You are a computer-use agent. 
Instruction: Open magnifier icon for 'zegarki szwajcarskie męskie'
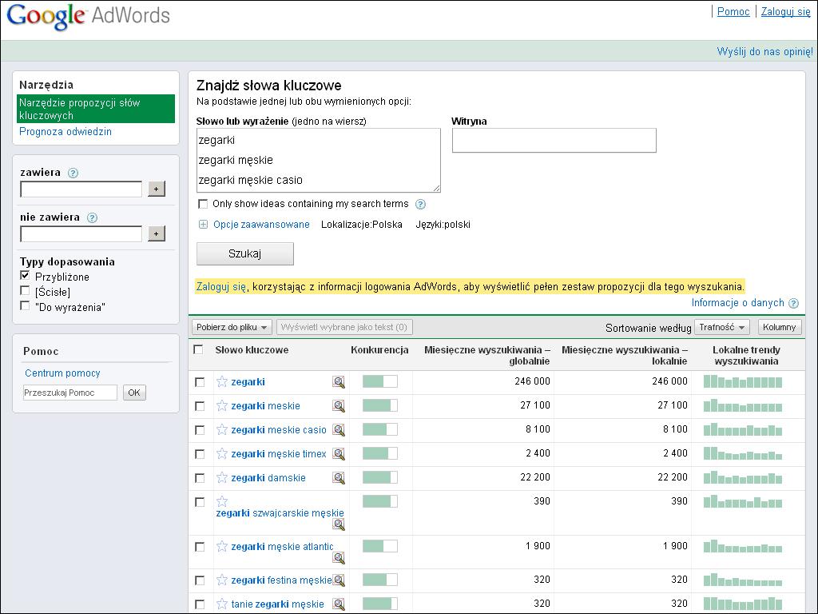(339, 524)
